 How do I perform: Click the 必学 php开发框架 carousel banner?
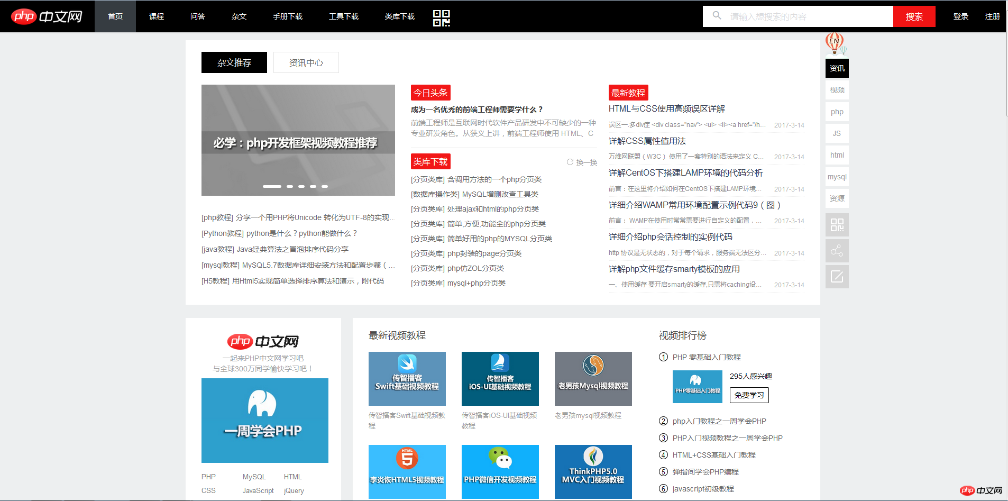pos(298,140)
